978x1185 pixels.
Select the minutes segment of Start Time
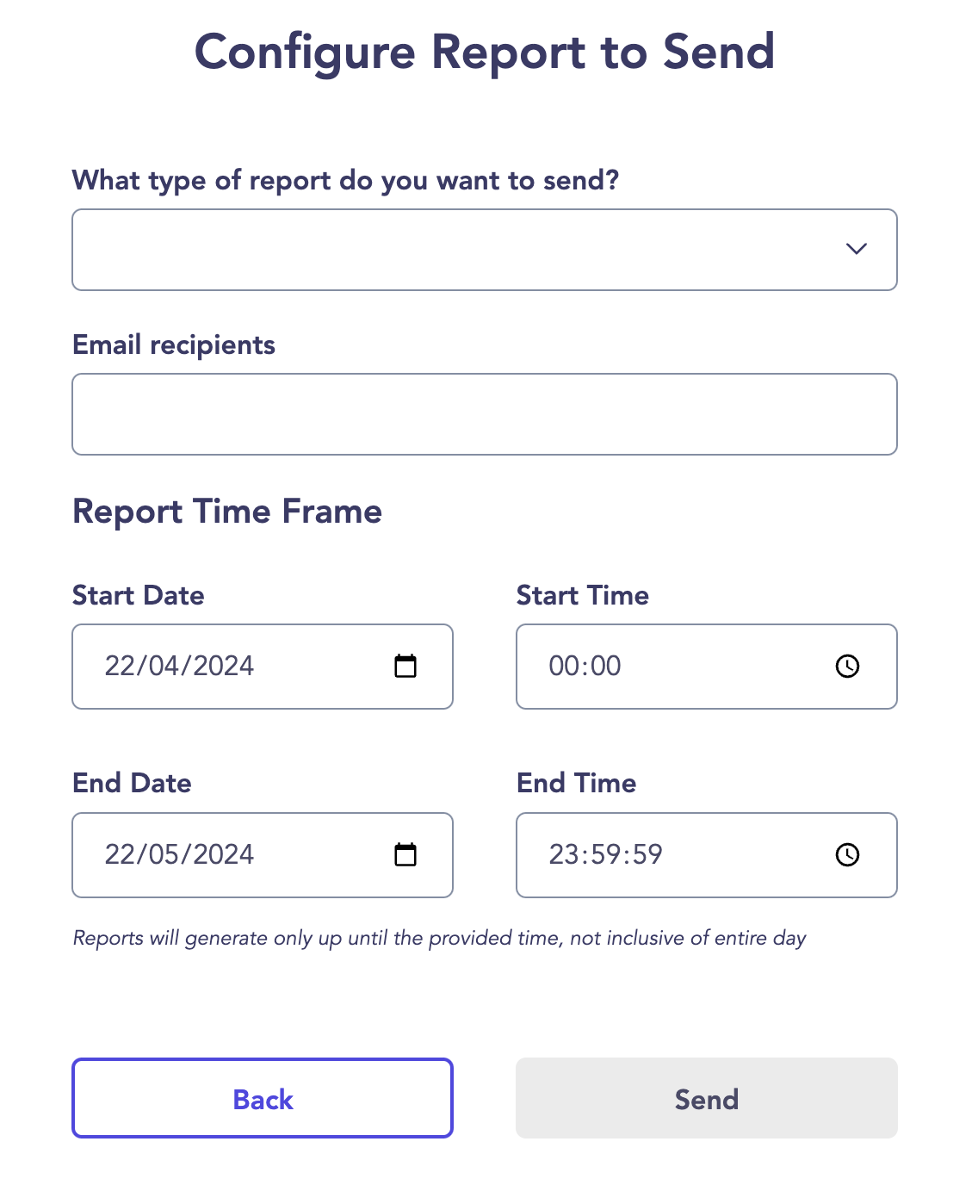606,666
